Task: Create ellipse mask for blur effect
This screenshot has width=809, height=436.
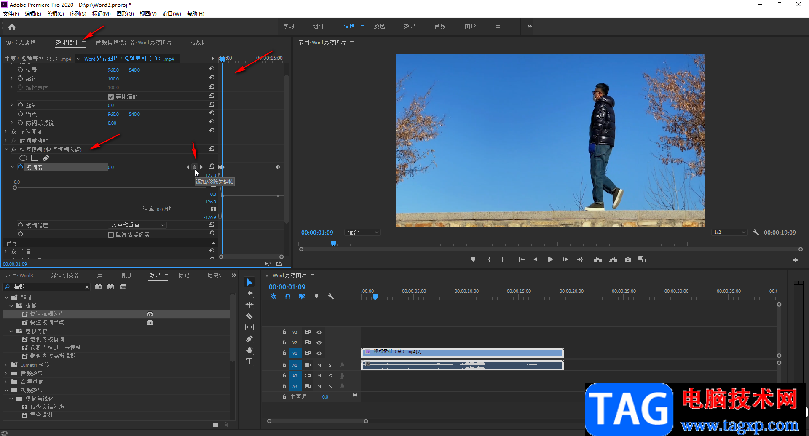Action: click(x=23, y=158)
